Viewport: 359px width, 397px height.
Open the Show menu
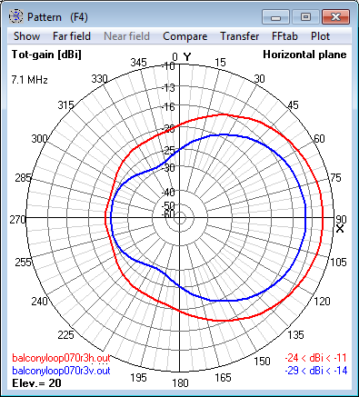tap(26, 36)
